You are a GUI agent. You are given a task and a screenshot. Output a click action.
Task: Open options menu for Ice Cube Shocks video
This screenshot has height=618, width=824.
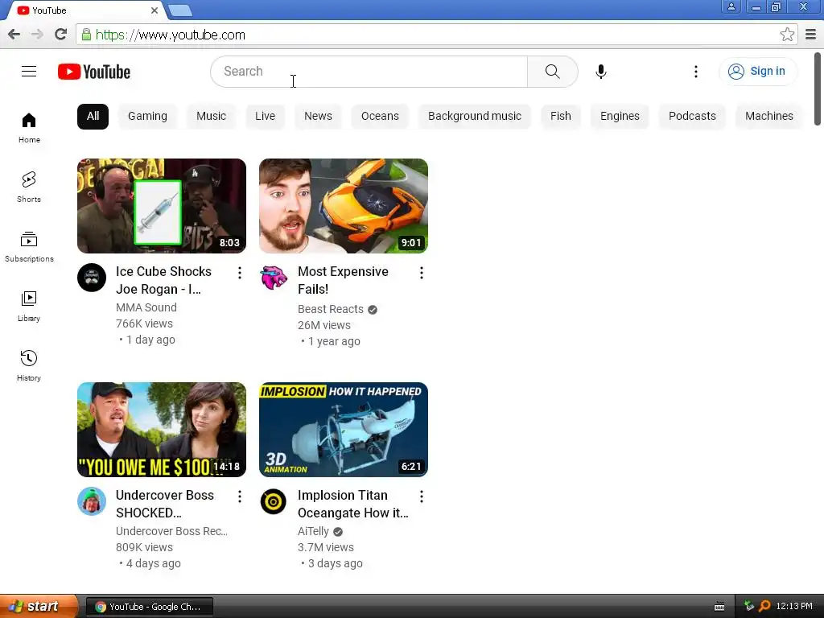pyautogui.click(x=240, y=273)
